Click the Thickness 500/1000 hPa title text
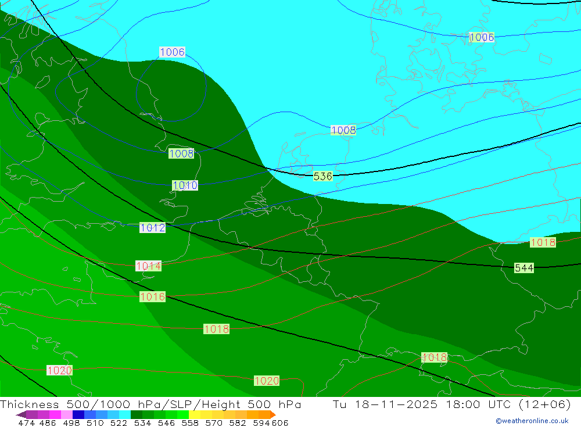 click(151, 404)
